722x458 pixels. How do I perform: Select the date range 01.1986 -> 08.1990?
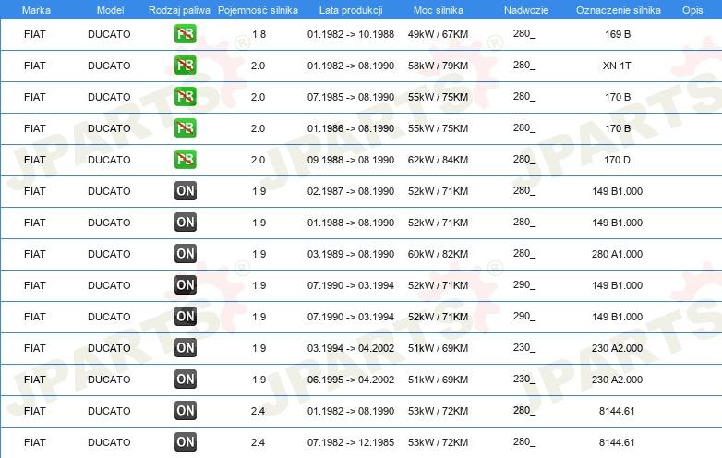351,128
